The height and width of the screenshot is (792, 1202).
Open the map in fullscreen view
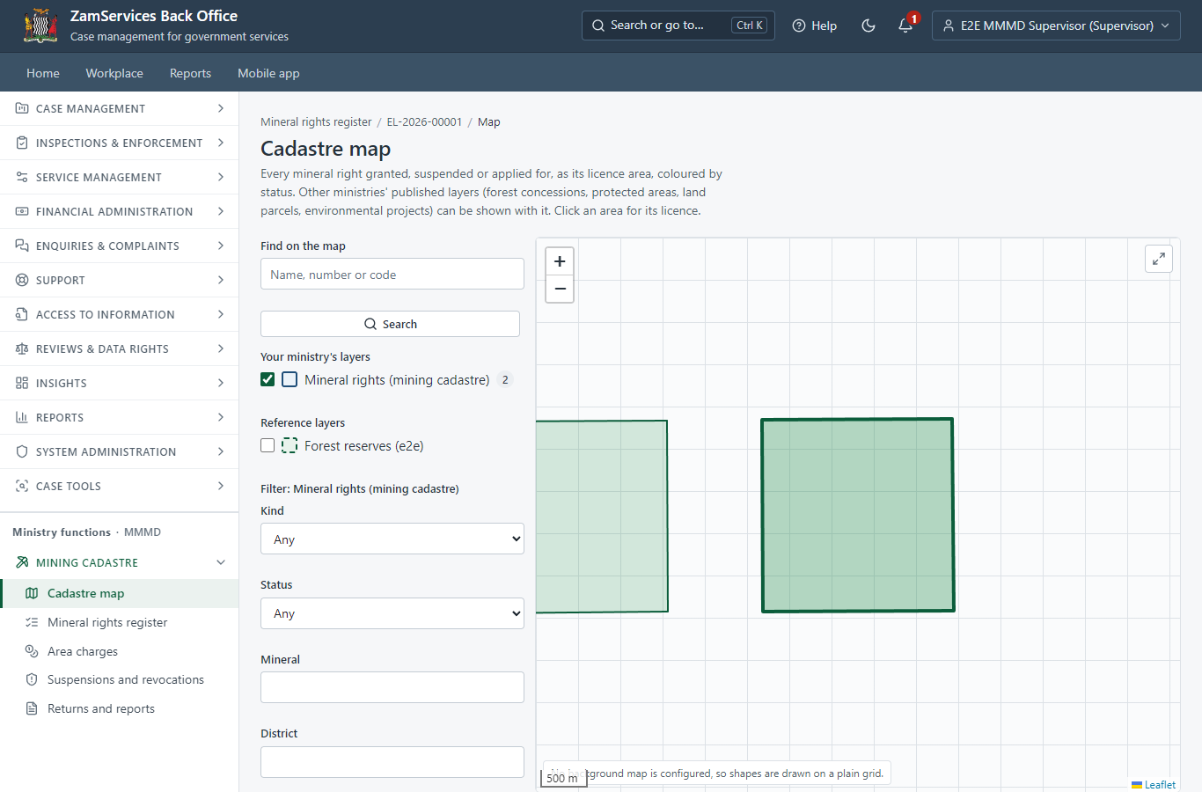(1159, 259)
